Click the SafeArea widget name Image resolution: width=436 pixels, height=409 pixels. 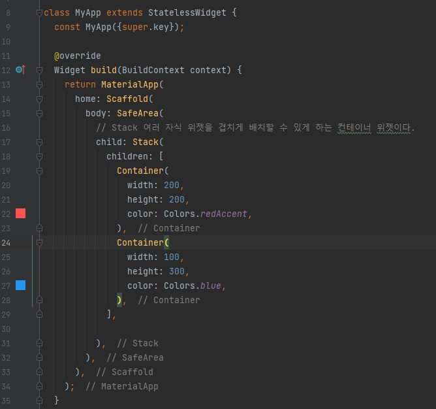138,113
